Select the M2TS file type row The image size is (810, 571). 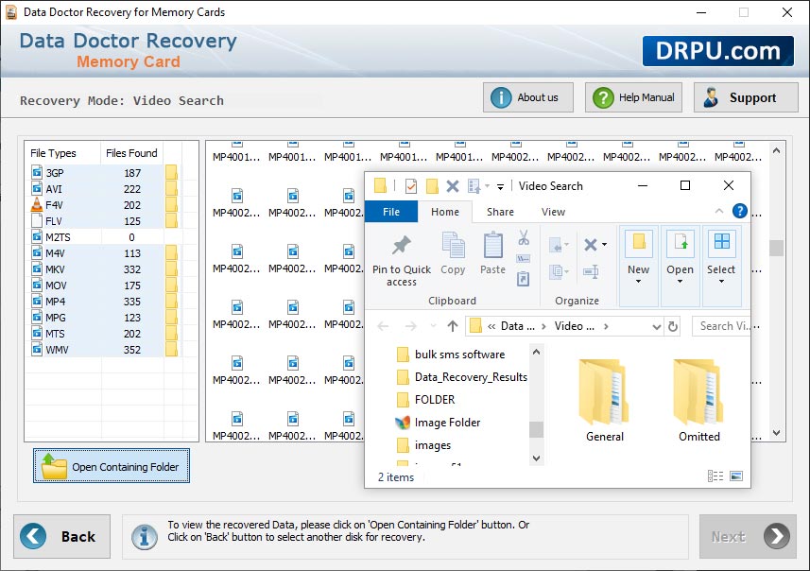[103, 237]
